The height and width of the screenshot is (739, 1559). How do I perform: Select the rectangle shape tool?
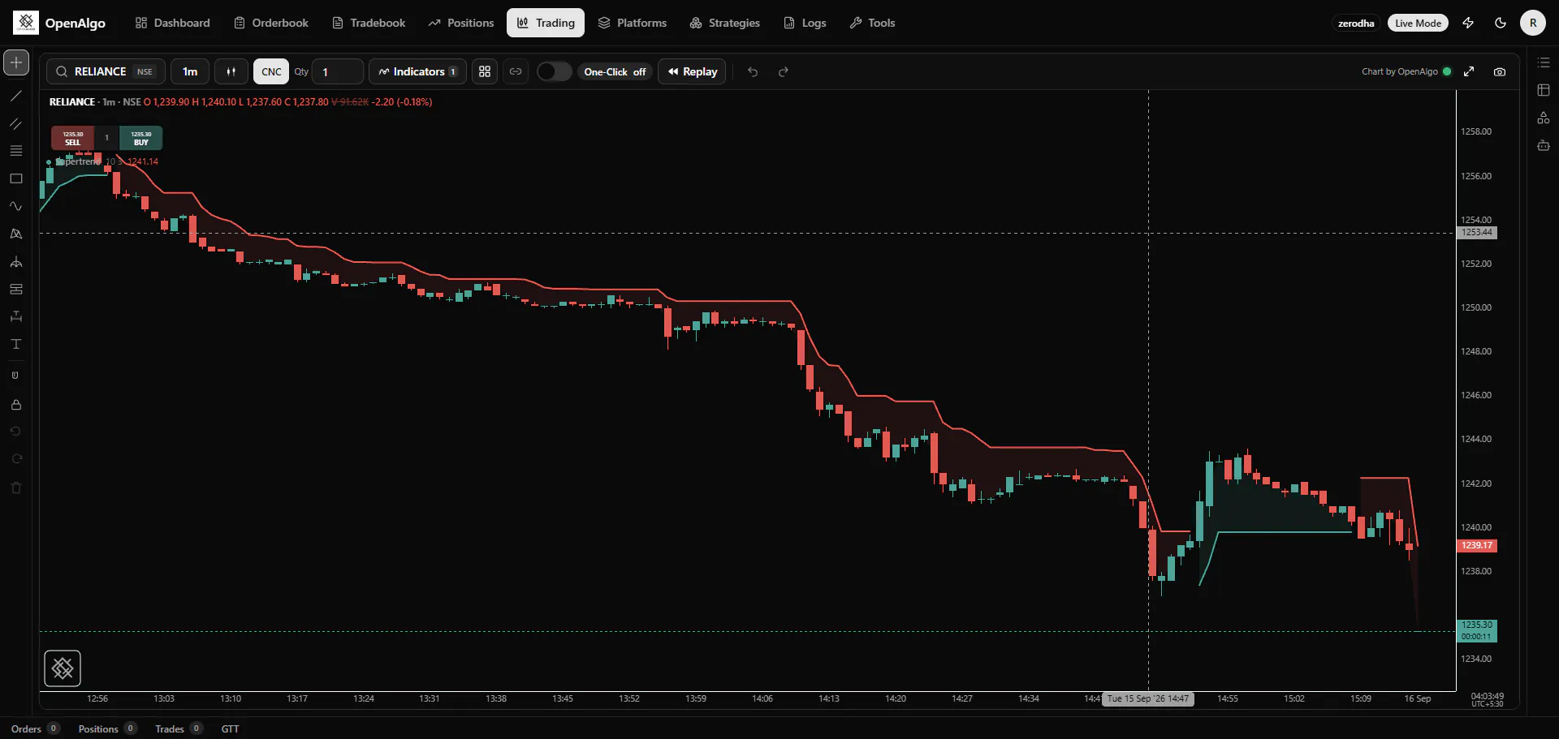coord(15,178)
